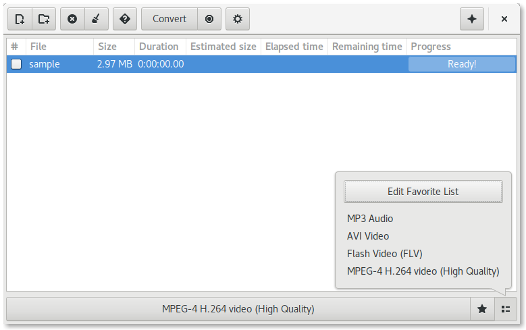Image resolution: width=526 pixels, height=330 pixels.
Task: Toggle the checkbox for sample file
Action: coord(16,64)
